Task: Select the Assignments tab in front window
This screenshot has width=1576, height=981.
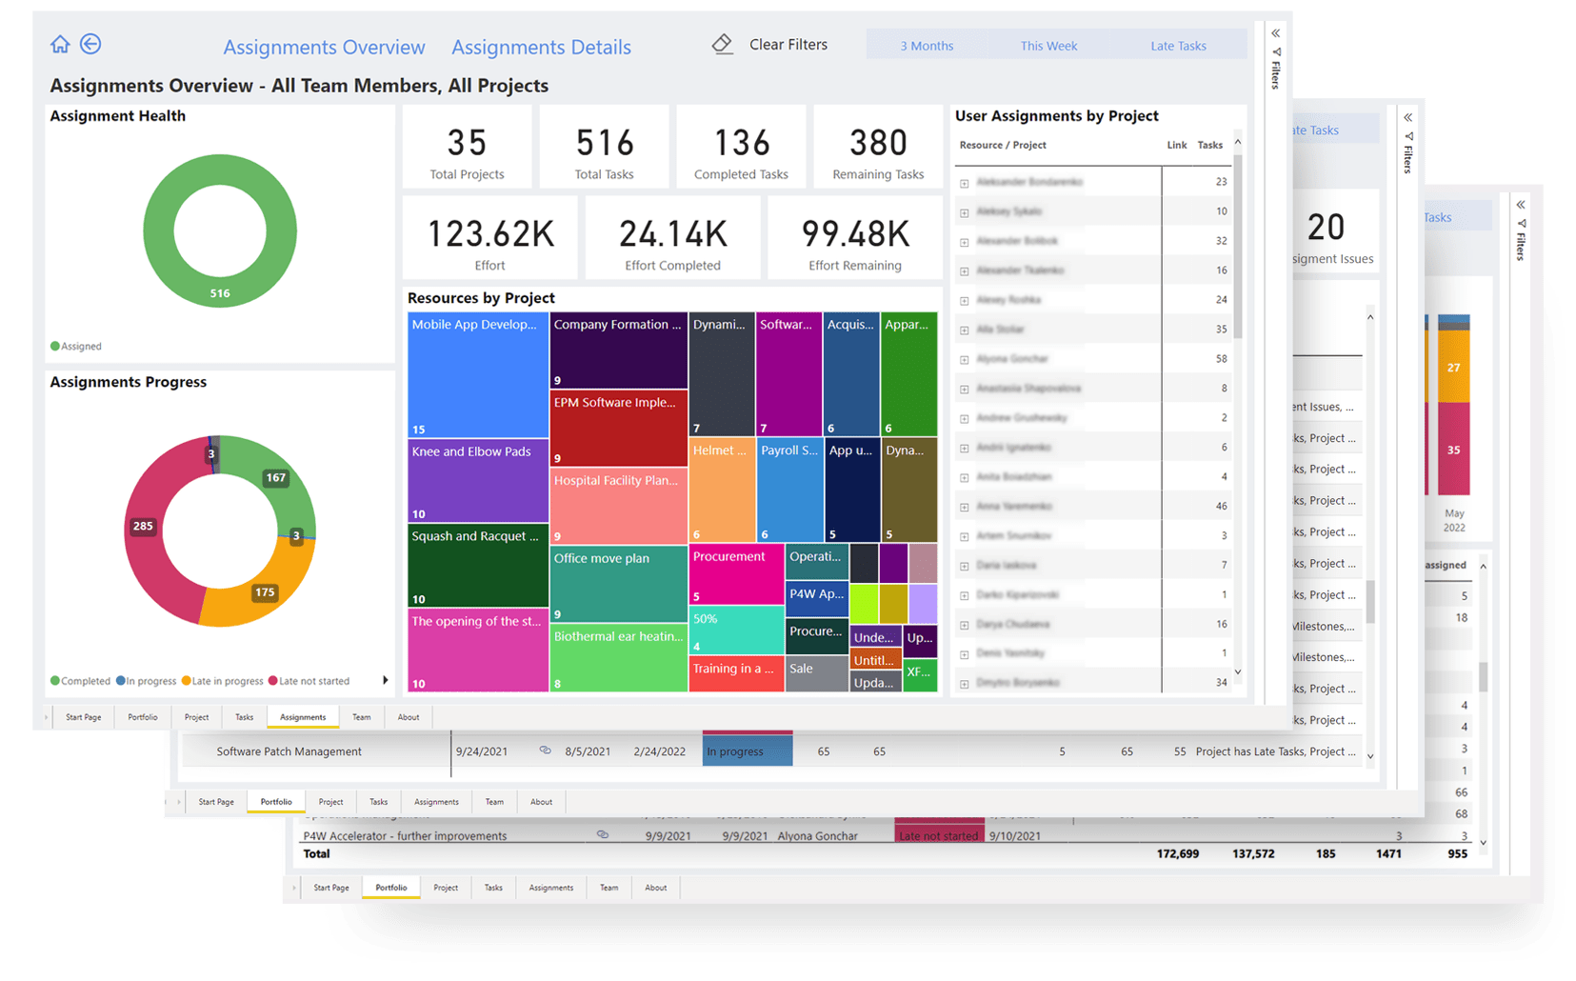Action: pyautogui.click(x=303, y=717)
